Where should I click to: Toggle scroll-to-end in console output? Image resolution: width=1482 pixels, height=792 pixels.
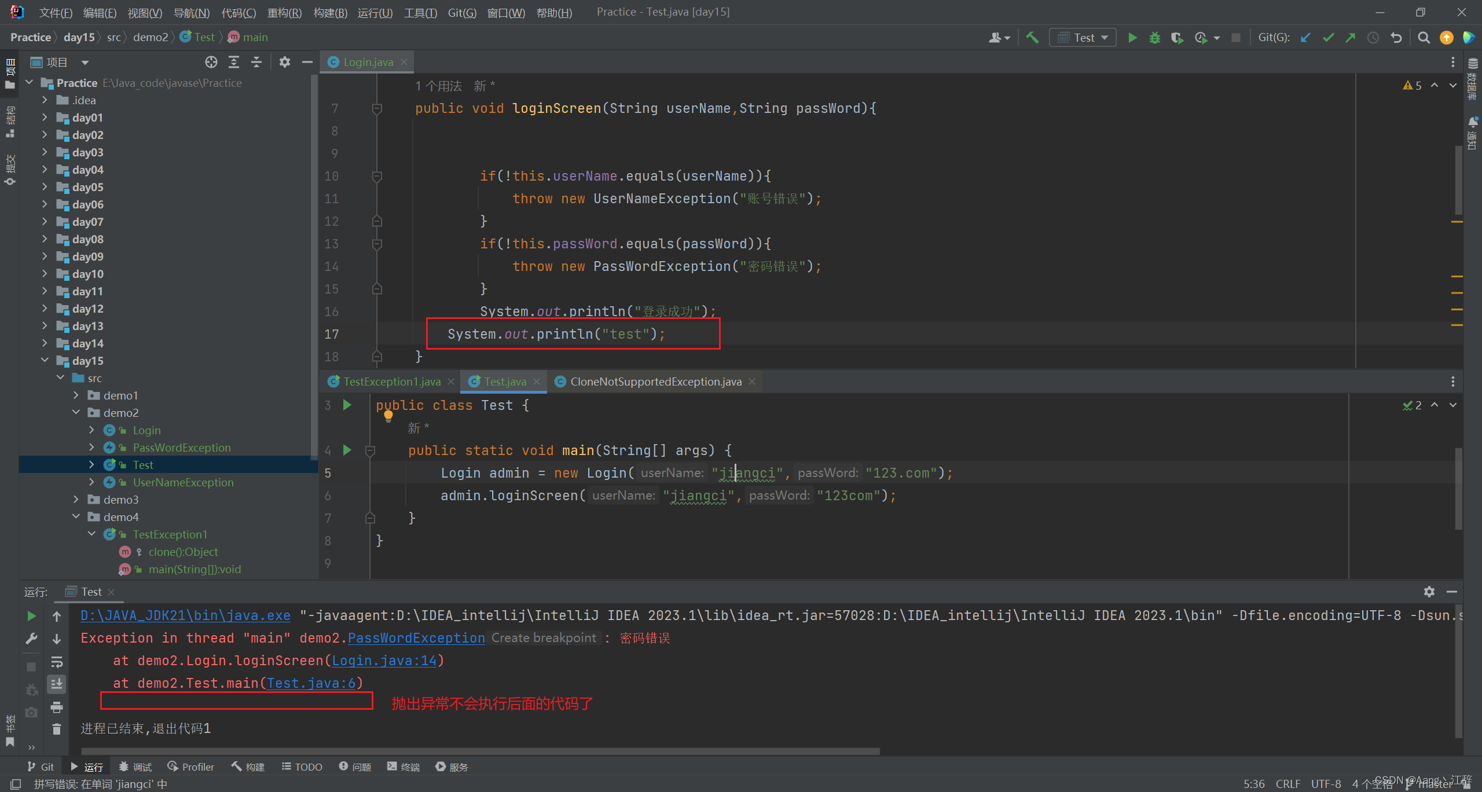tap(56, 684)
